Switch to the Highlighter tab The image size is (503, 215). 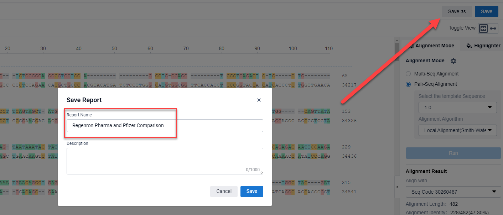tap(483, 46)
